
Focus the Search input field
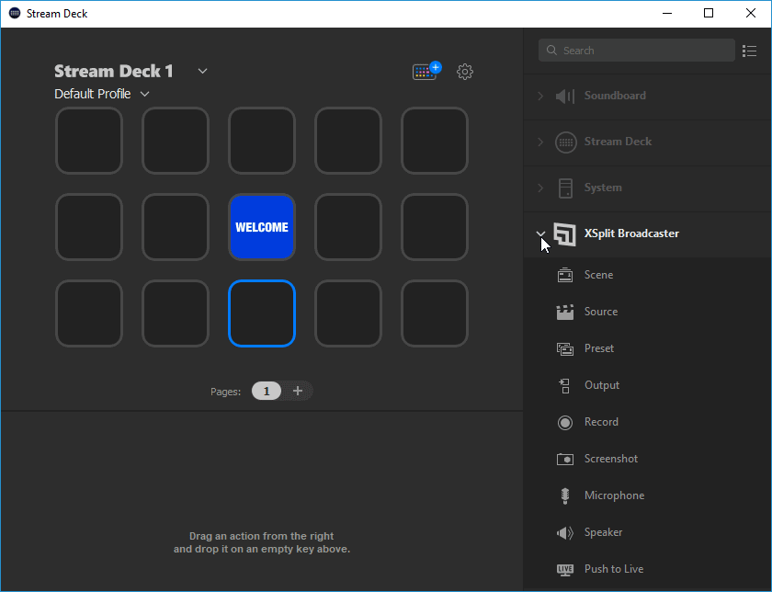click(x=637, y=51)
